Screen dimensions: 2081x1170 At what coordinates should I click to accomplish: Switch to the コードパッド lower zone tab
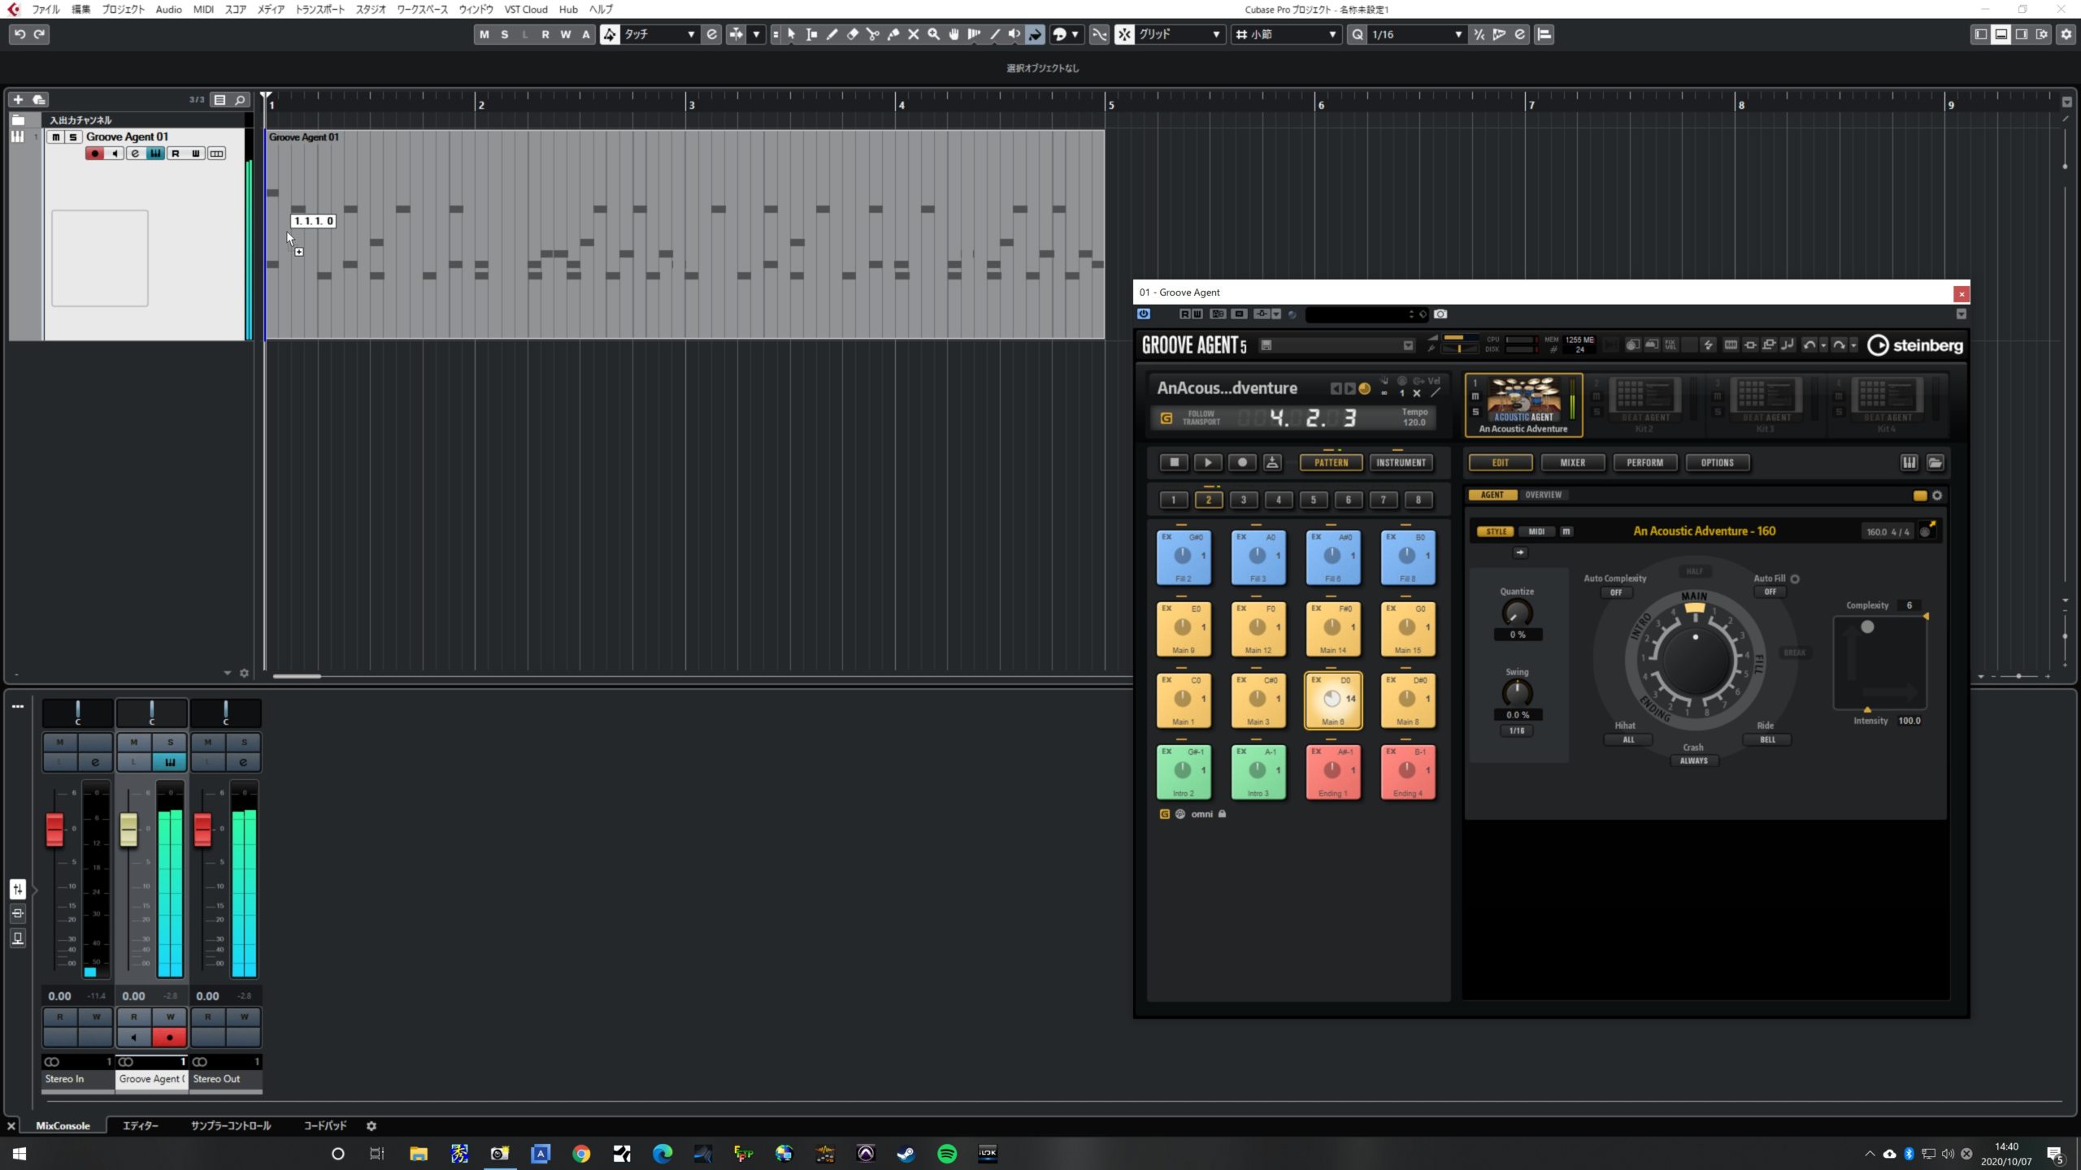tap(325, 1125)
